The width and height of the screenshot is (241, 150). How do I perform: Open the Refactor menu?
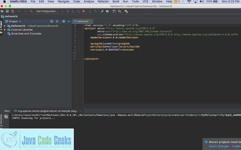click(x=103, y=1)
